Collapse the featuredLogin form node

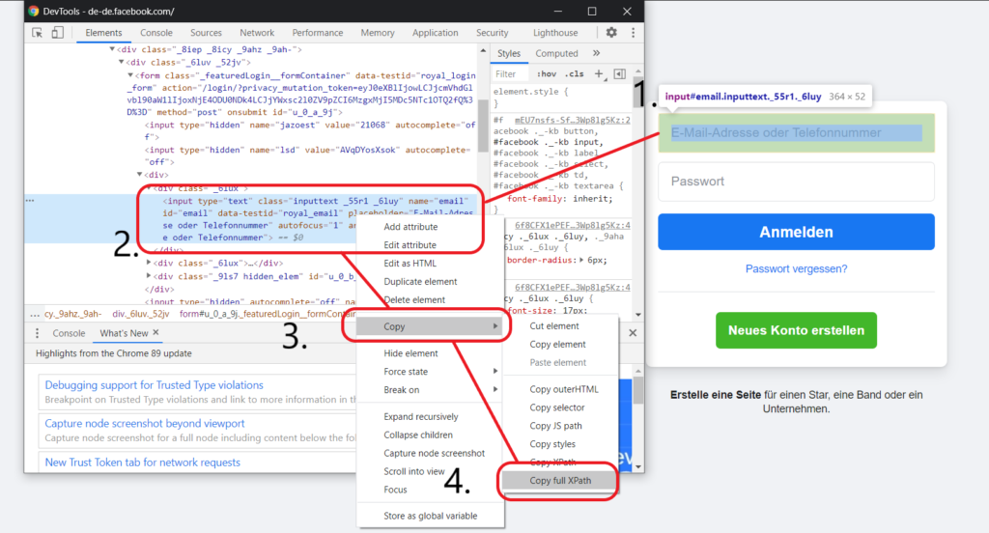[130, 75]
